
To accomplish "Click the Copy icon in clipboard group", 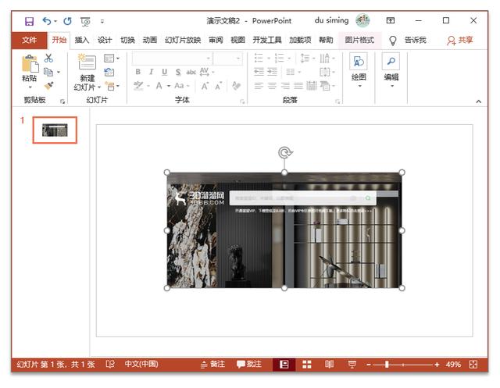I will [48, 72].
